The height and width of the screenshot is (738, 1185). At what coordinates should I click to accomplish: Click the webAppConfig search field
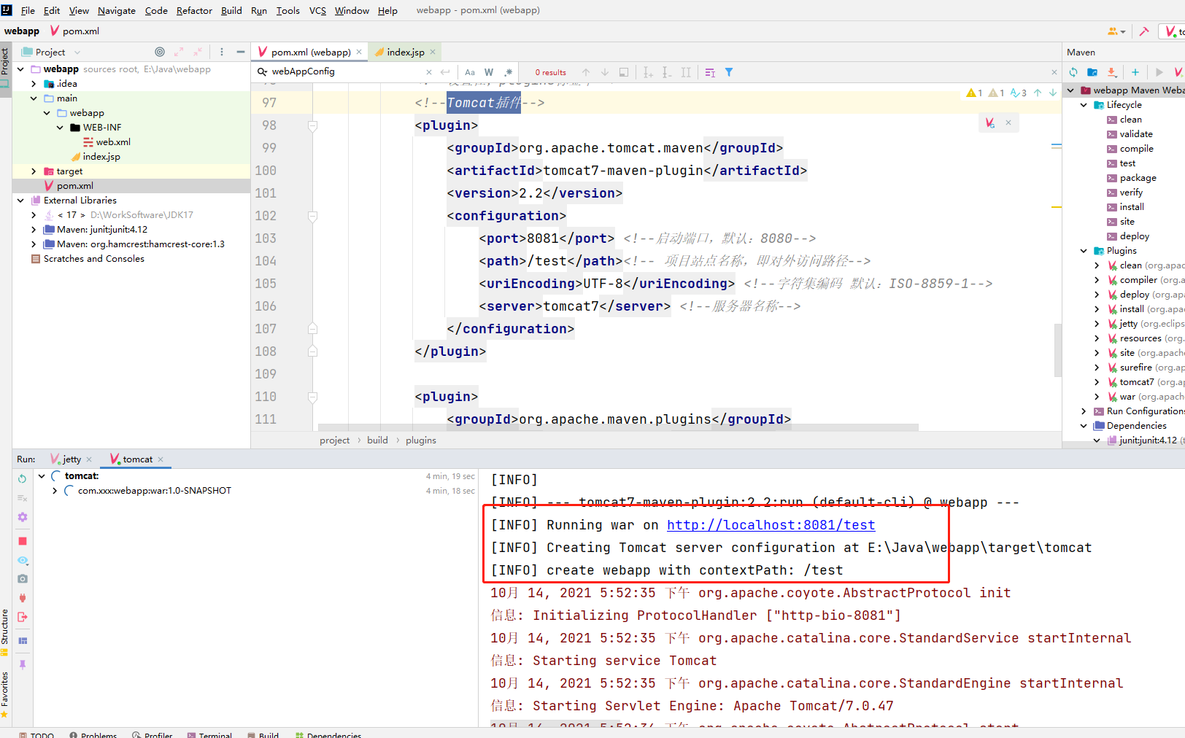[x=343, y=71]
